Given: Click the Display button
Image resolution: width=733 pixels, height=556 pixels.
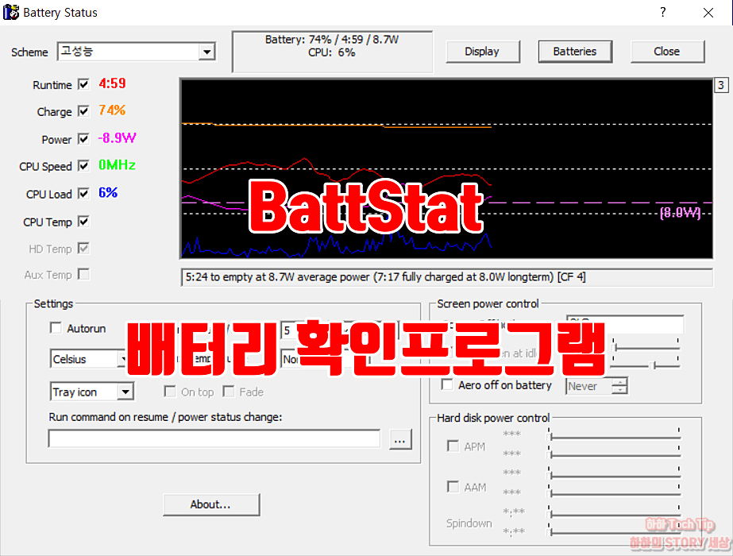Looking at the screenshot, I should (482, 52).
